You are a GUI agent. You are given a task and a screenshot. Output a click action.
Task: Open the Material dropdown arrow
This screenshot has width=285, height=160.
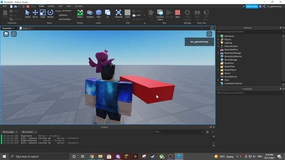point(118,20)
